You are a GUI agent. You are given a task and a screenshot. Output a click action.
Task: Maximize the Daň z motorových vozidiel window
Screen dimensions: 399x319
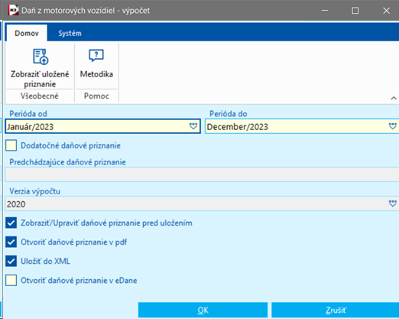point(355,11)
